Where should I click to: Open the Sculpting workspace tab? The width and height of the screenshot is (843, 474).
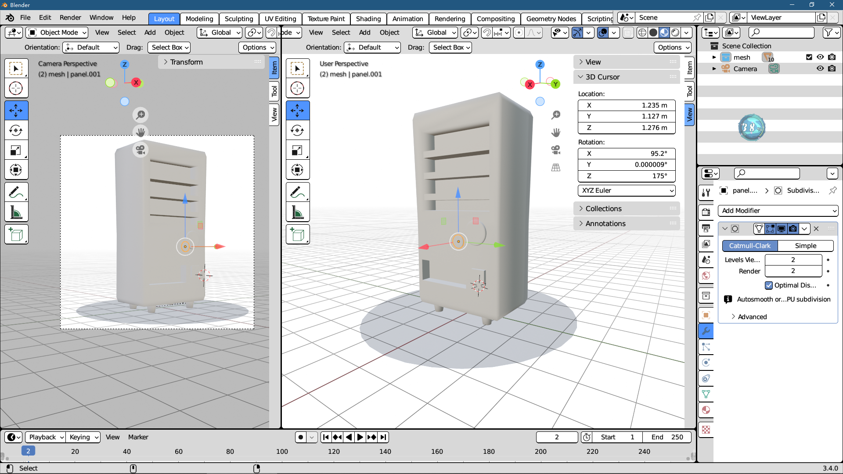coord(239,19)
